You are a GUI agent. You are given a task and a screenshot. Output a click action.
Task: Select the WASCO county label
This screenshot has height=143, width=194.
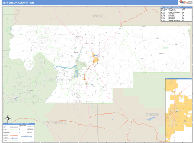pyautogui.click(x=99, y=16)
